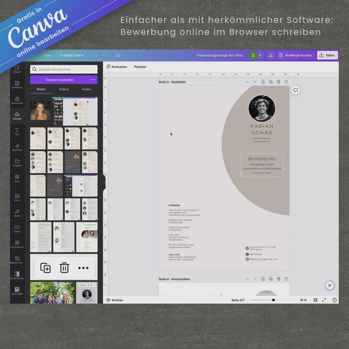Click the plus icon beside S avatar

(x=260, y=55)
